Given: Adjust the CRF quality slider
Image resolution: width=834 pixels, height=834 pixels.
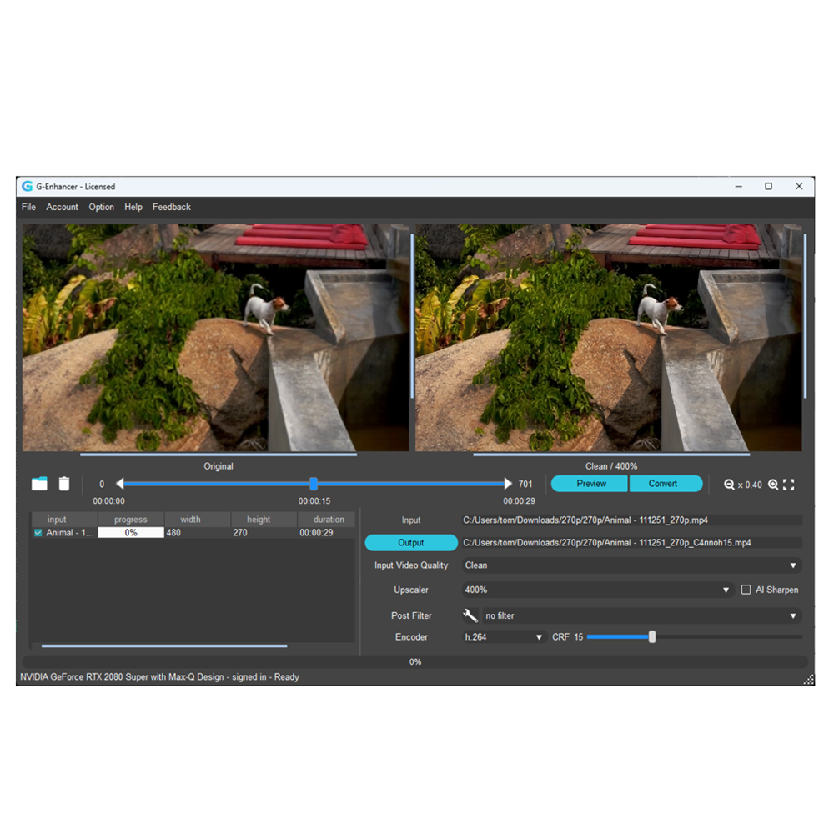Looking at the screenshot, I should pyautogui.click(x=651, y=636).
